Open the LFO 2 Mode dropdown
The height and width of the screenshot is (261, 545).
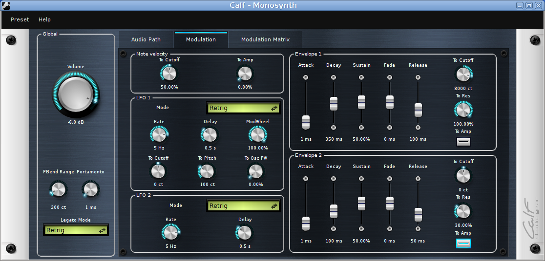tap(243, 205)
